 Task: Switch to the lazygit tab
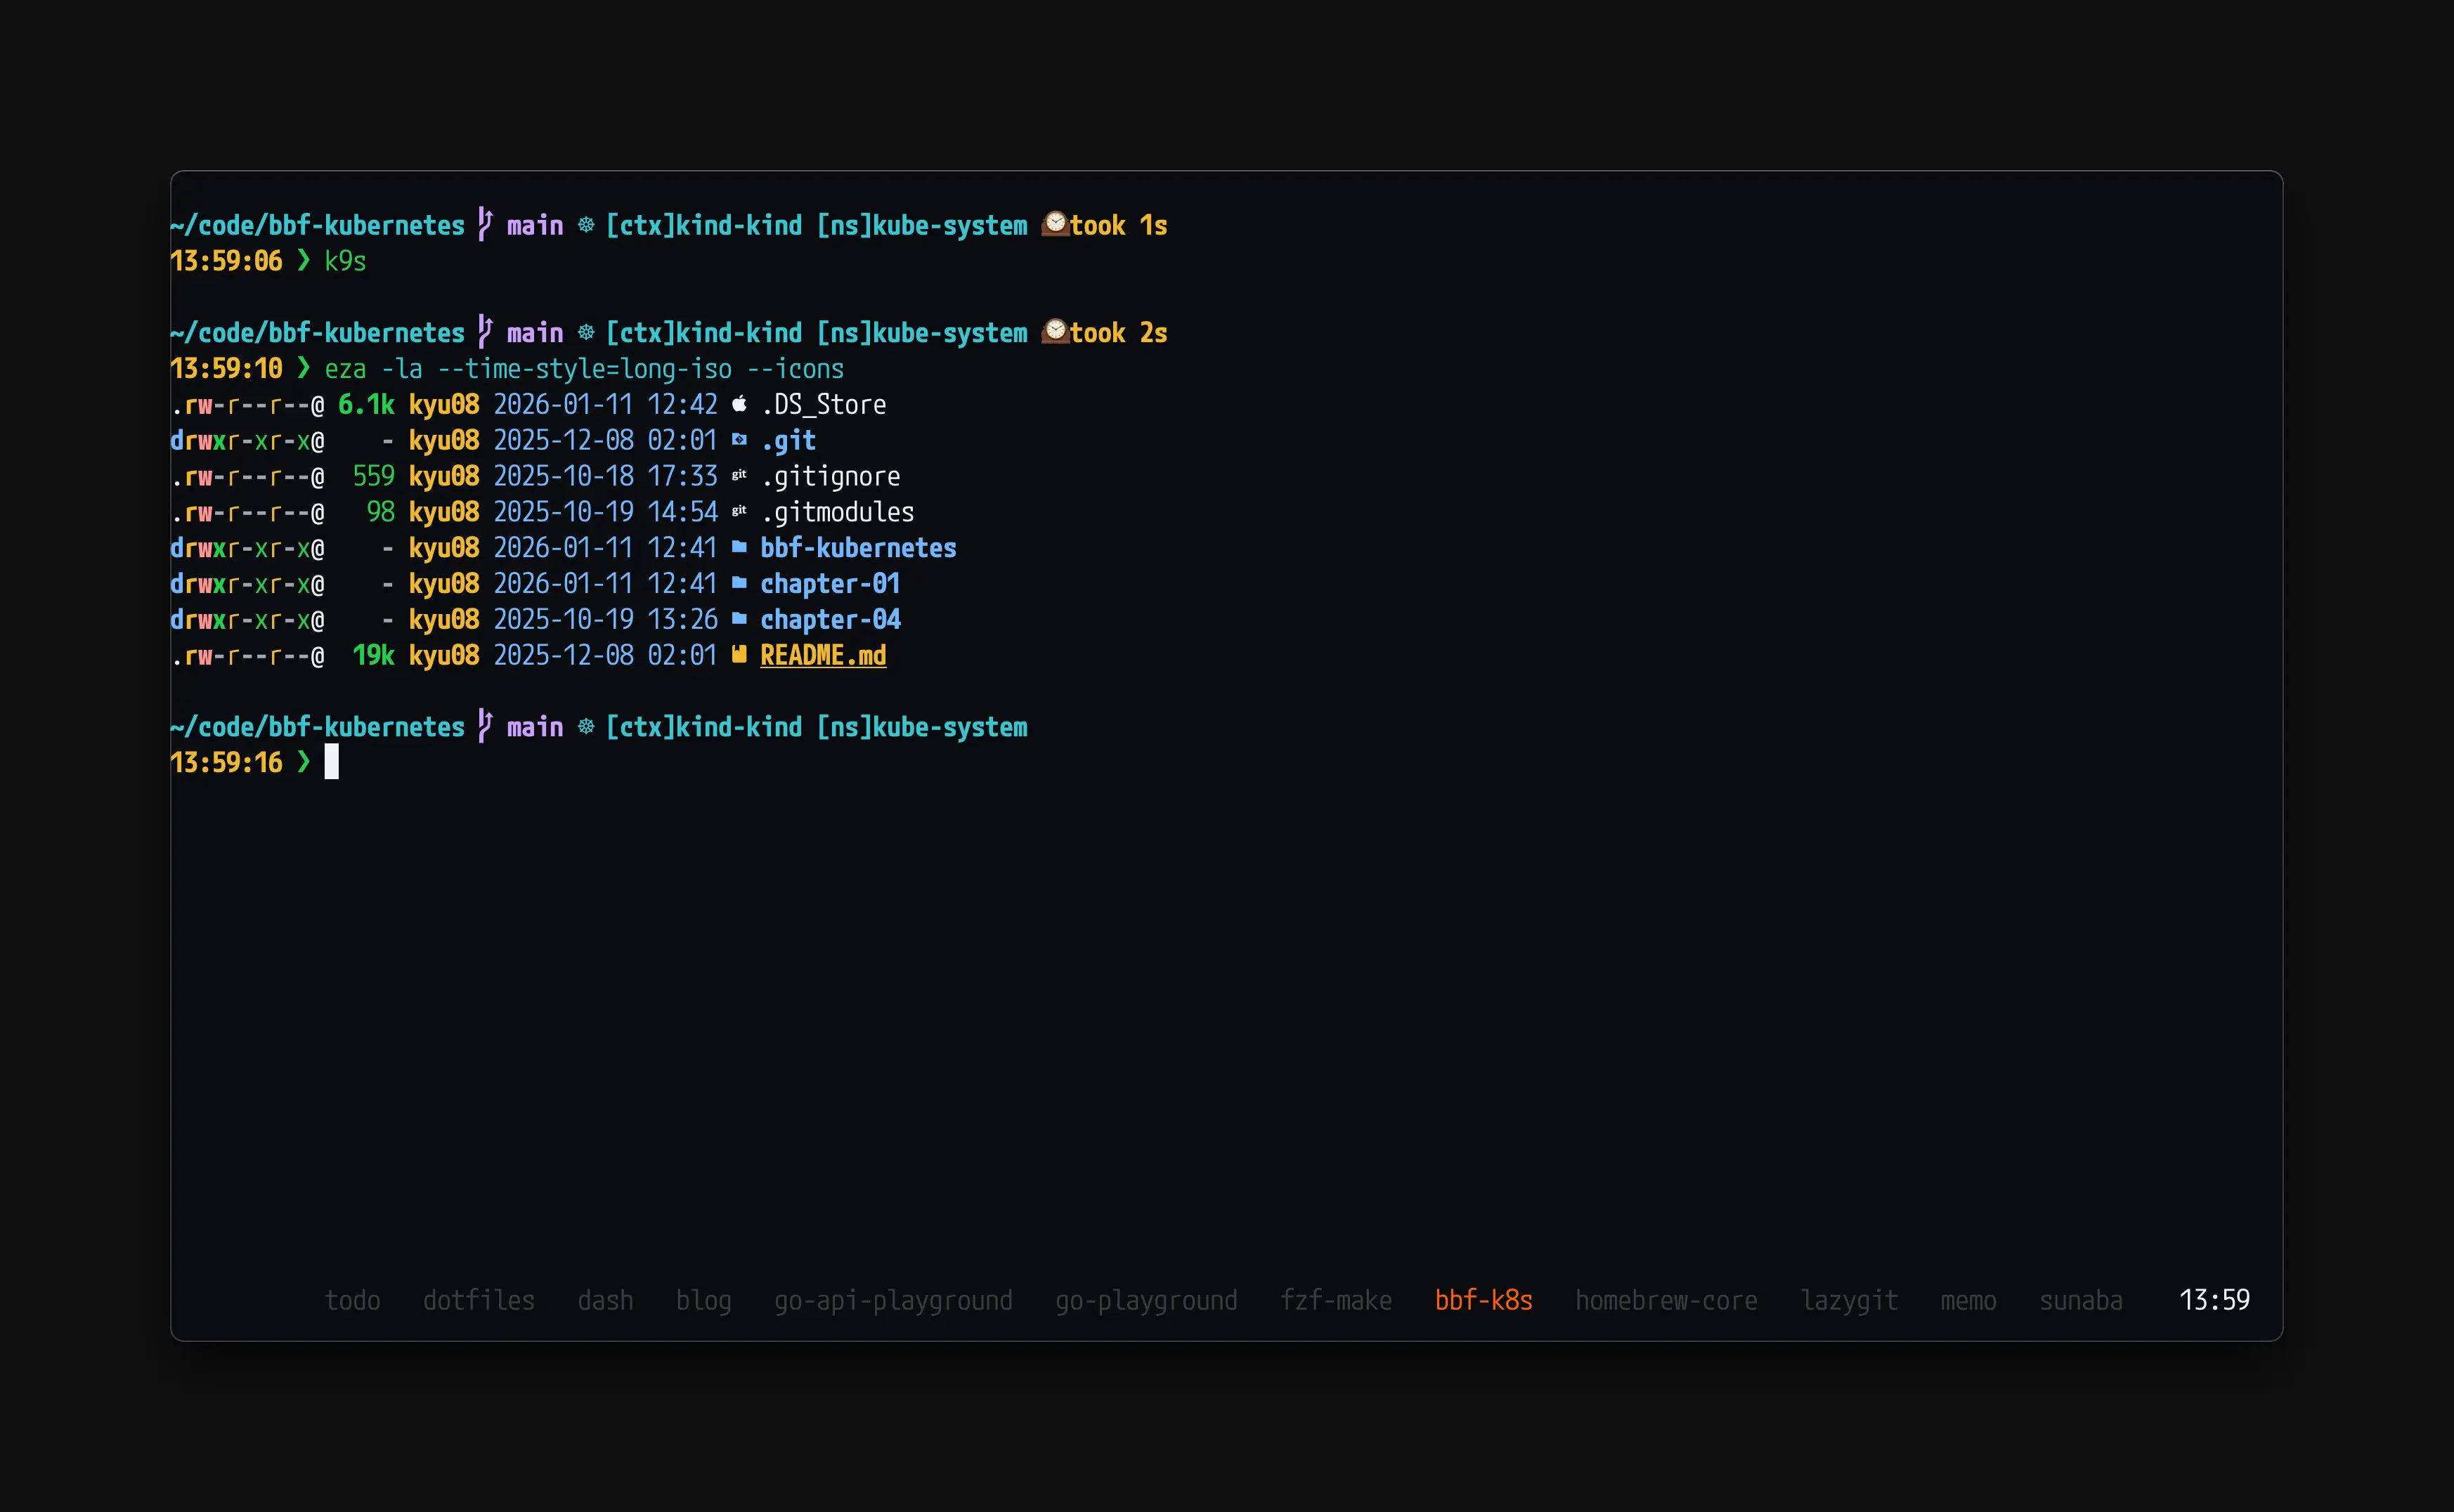tap(1848, 1300)
